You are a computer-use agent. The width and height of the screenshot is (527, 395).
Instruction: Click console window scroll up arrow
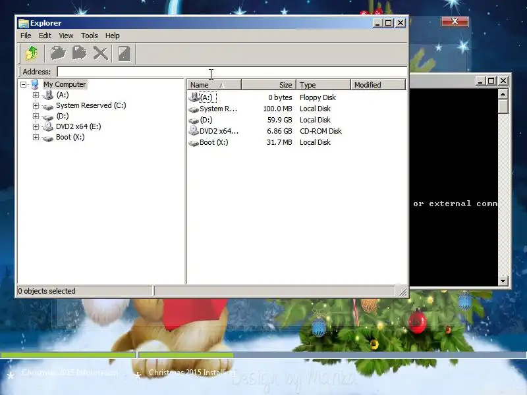503,94
